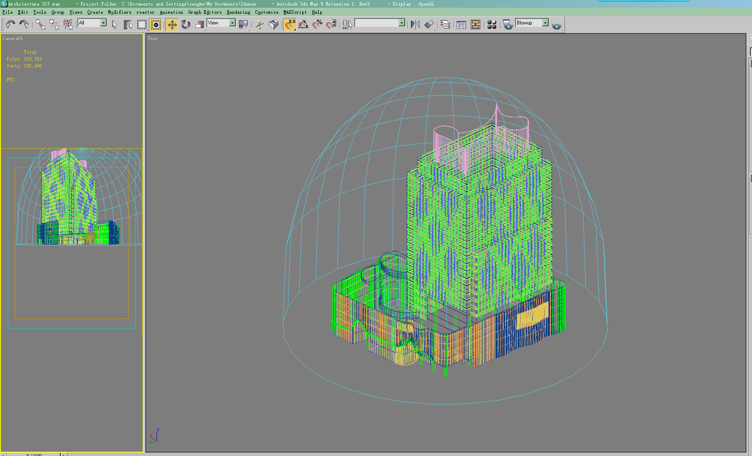Click the Redo arrow icon
Screen dimensions: 752x456
tap(24, 24)
